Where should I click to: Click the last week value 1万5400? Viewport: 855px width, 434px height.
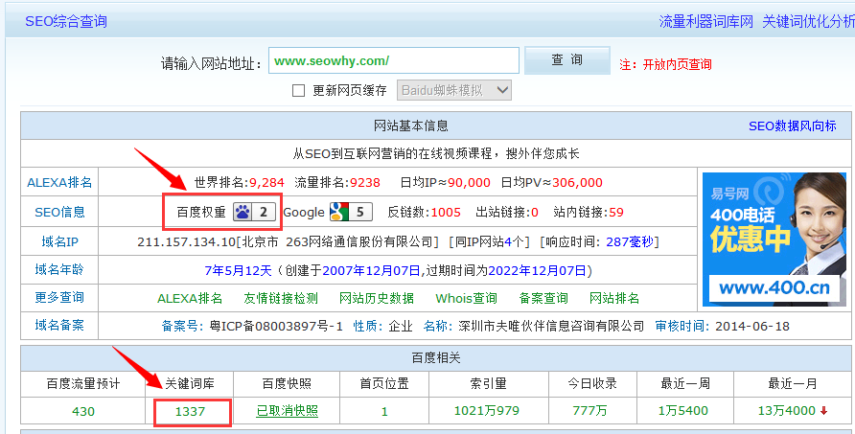point(683,411)
